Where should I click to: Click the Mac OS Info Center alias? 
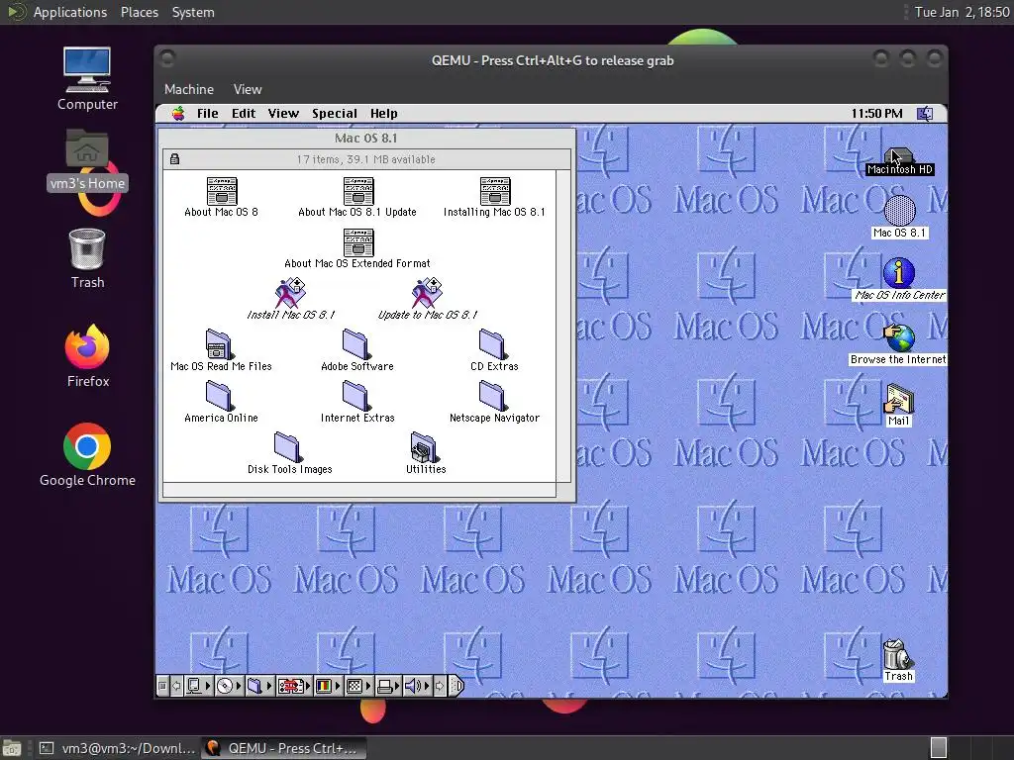point(899,279)
